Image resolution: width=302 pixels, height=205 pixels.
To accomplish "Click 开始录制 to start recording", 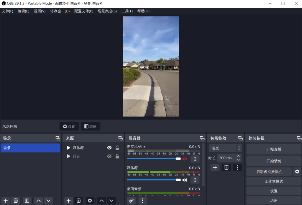I will pyautogui.click(x=274, y=161).
